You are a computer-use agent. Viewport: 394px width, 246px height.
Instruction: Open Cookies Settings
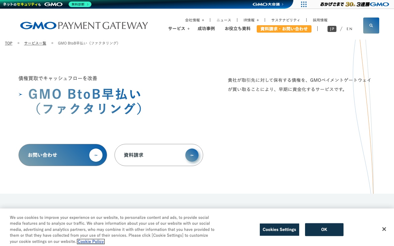pos(279,229)
